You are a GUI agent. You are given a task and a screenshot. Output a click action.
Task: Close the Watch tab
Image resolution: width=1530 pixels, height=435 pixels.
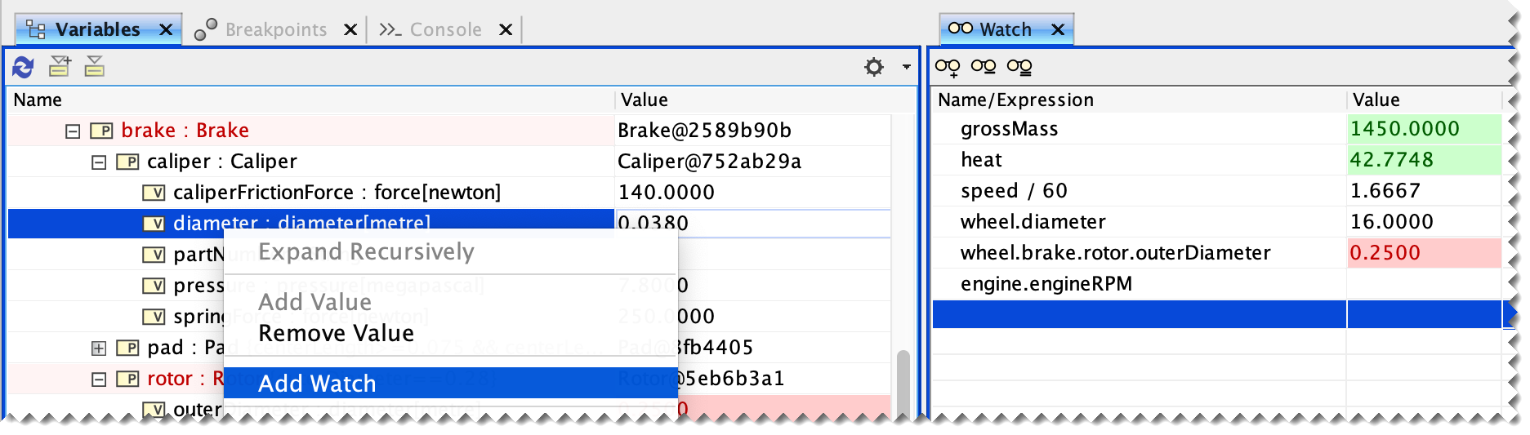1058,29
